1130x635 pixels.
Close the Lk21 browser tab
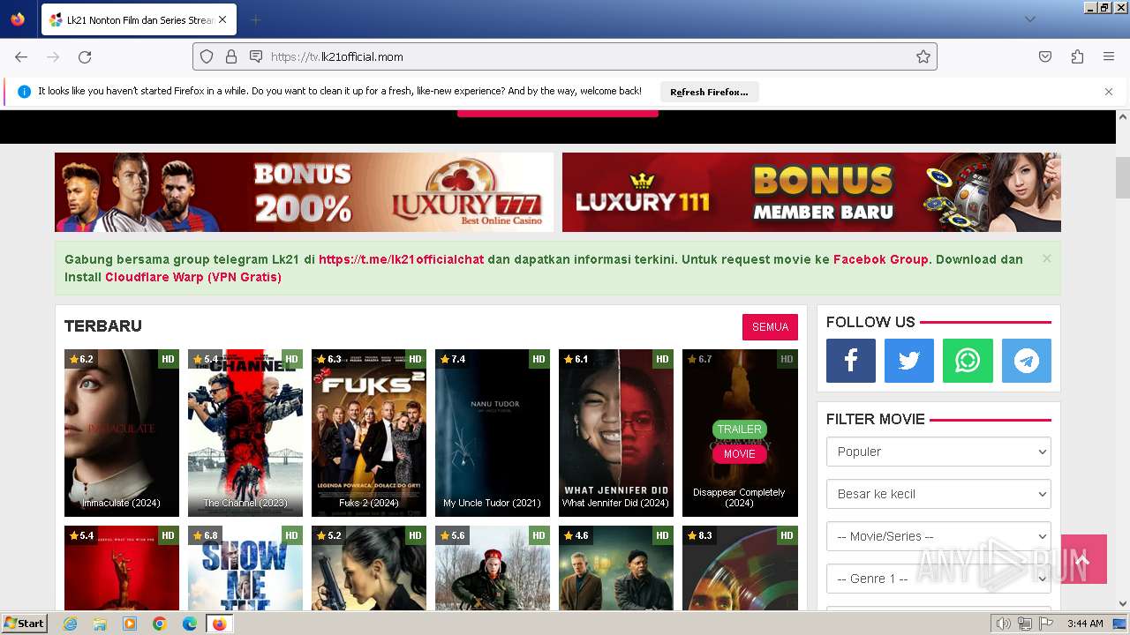pyautogui.click(x=222, y=19)
